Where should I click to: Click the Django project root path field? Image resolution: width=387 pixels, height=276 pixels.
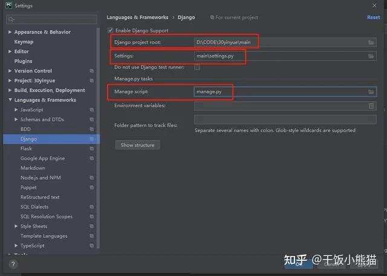point(285,42)
